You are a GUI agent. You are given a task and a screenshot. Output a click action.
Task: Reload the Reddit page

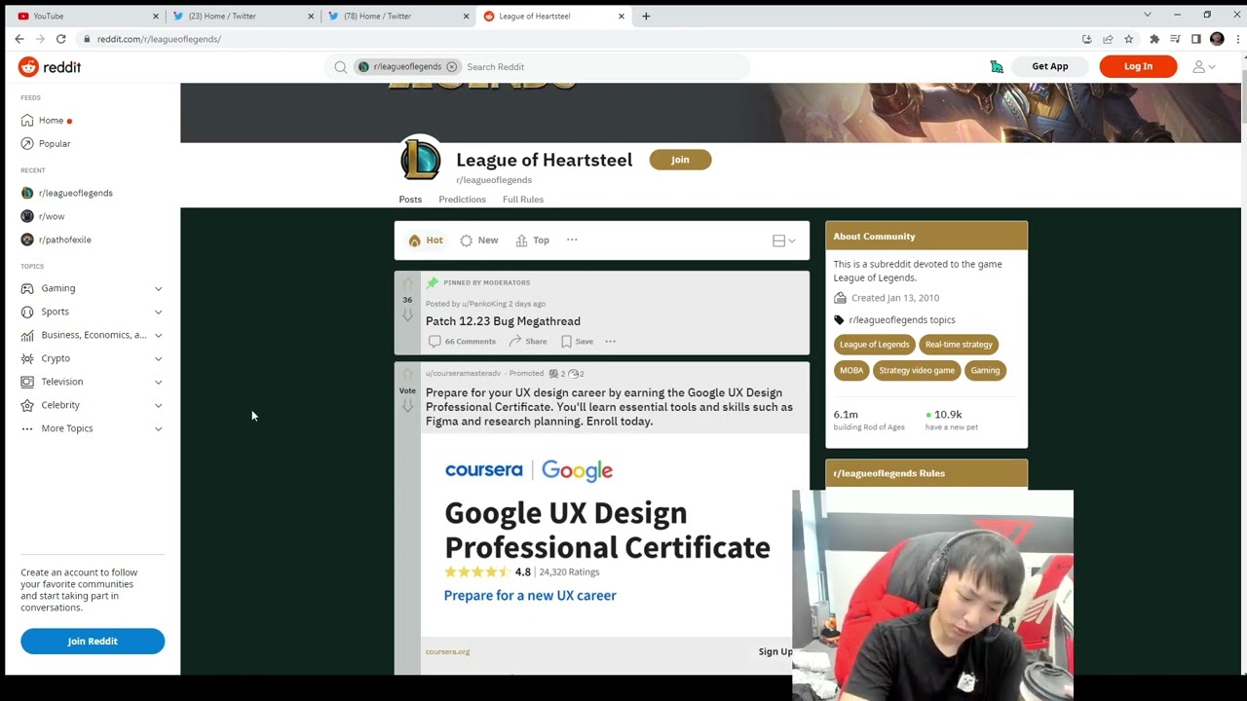tap(60, 39)
